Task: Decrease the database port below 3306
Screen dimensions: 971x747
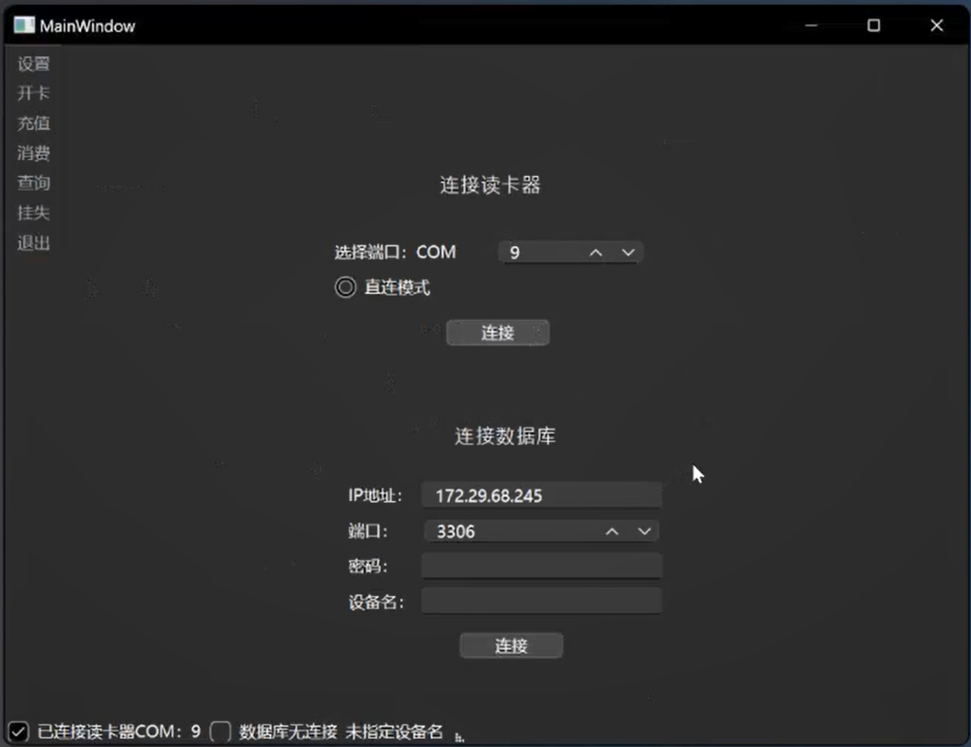Action: pyautogui.click(x=644, y=531)
